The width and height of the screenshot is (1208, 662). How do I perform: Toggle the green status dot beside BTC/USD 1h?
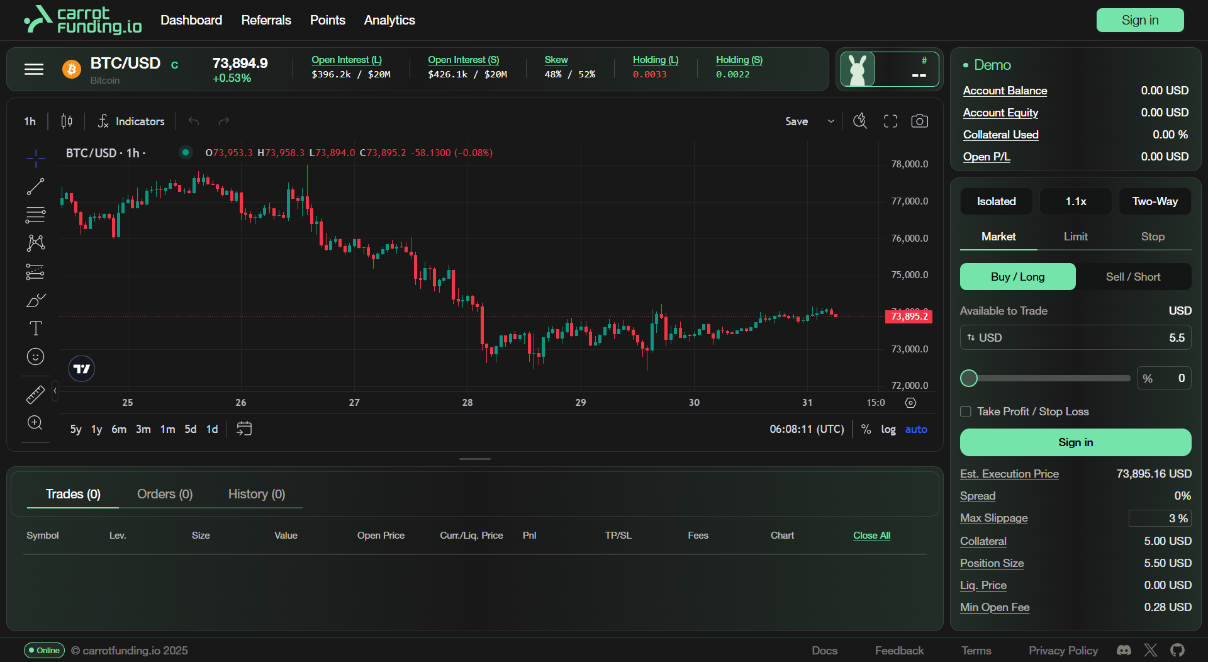tap(186, 152)
